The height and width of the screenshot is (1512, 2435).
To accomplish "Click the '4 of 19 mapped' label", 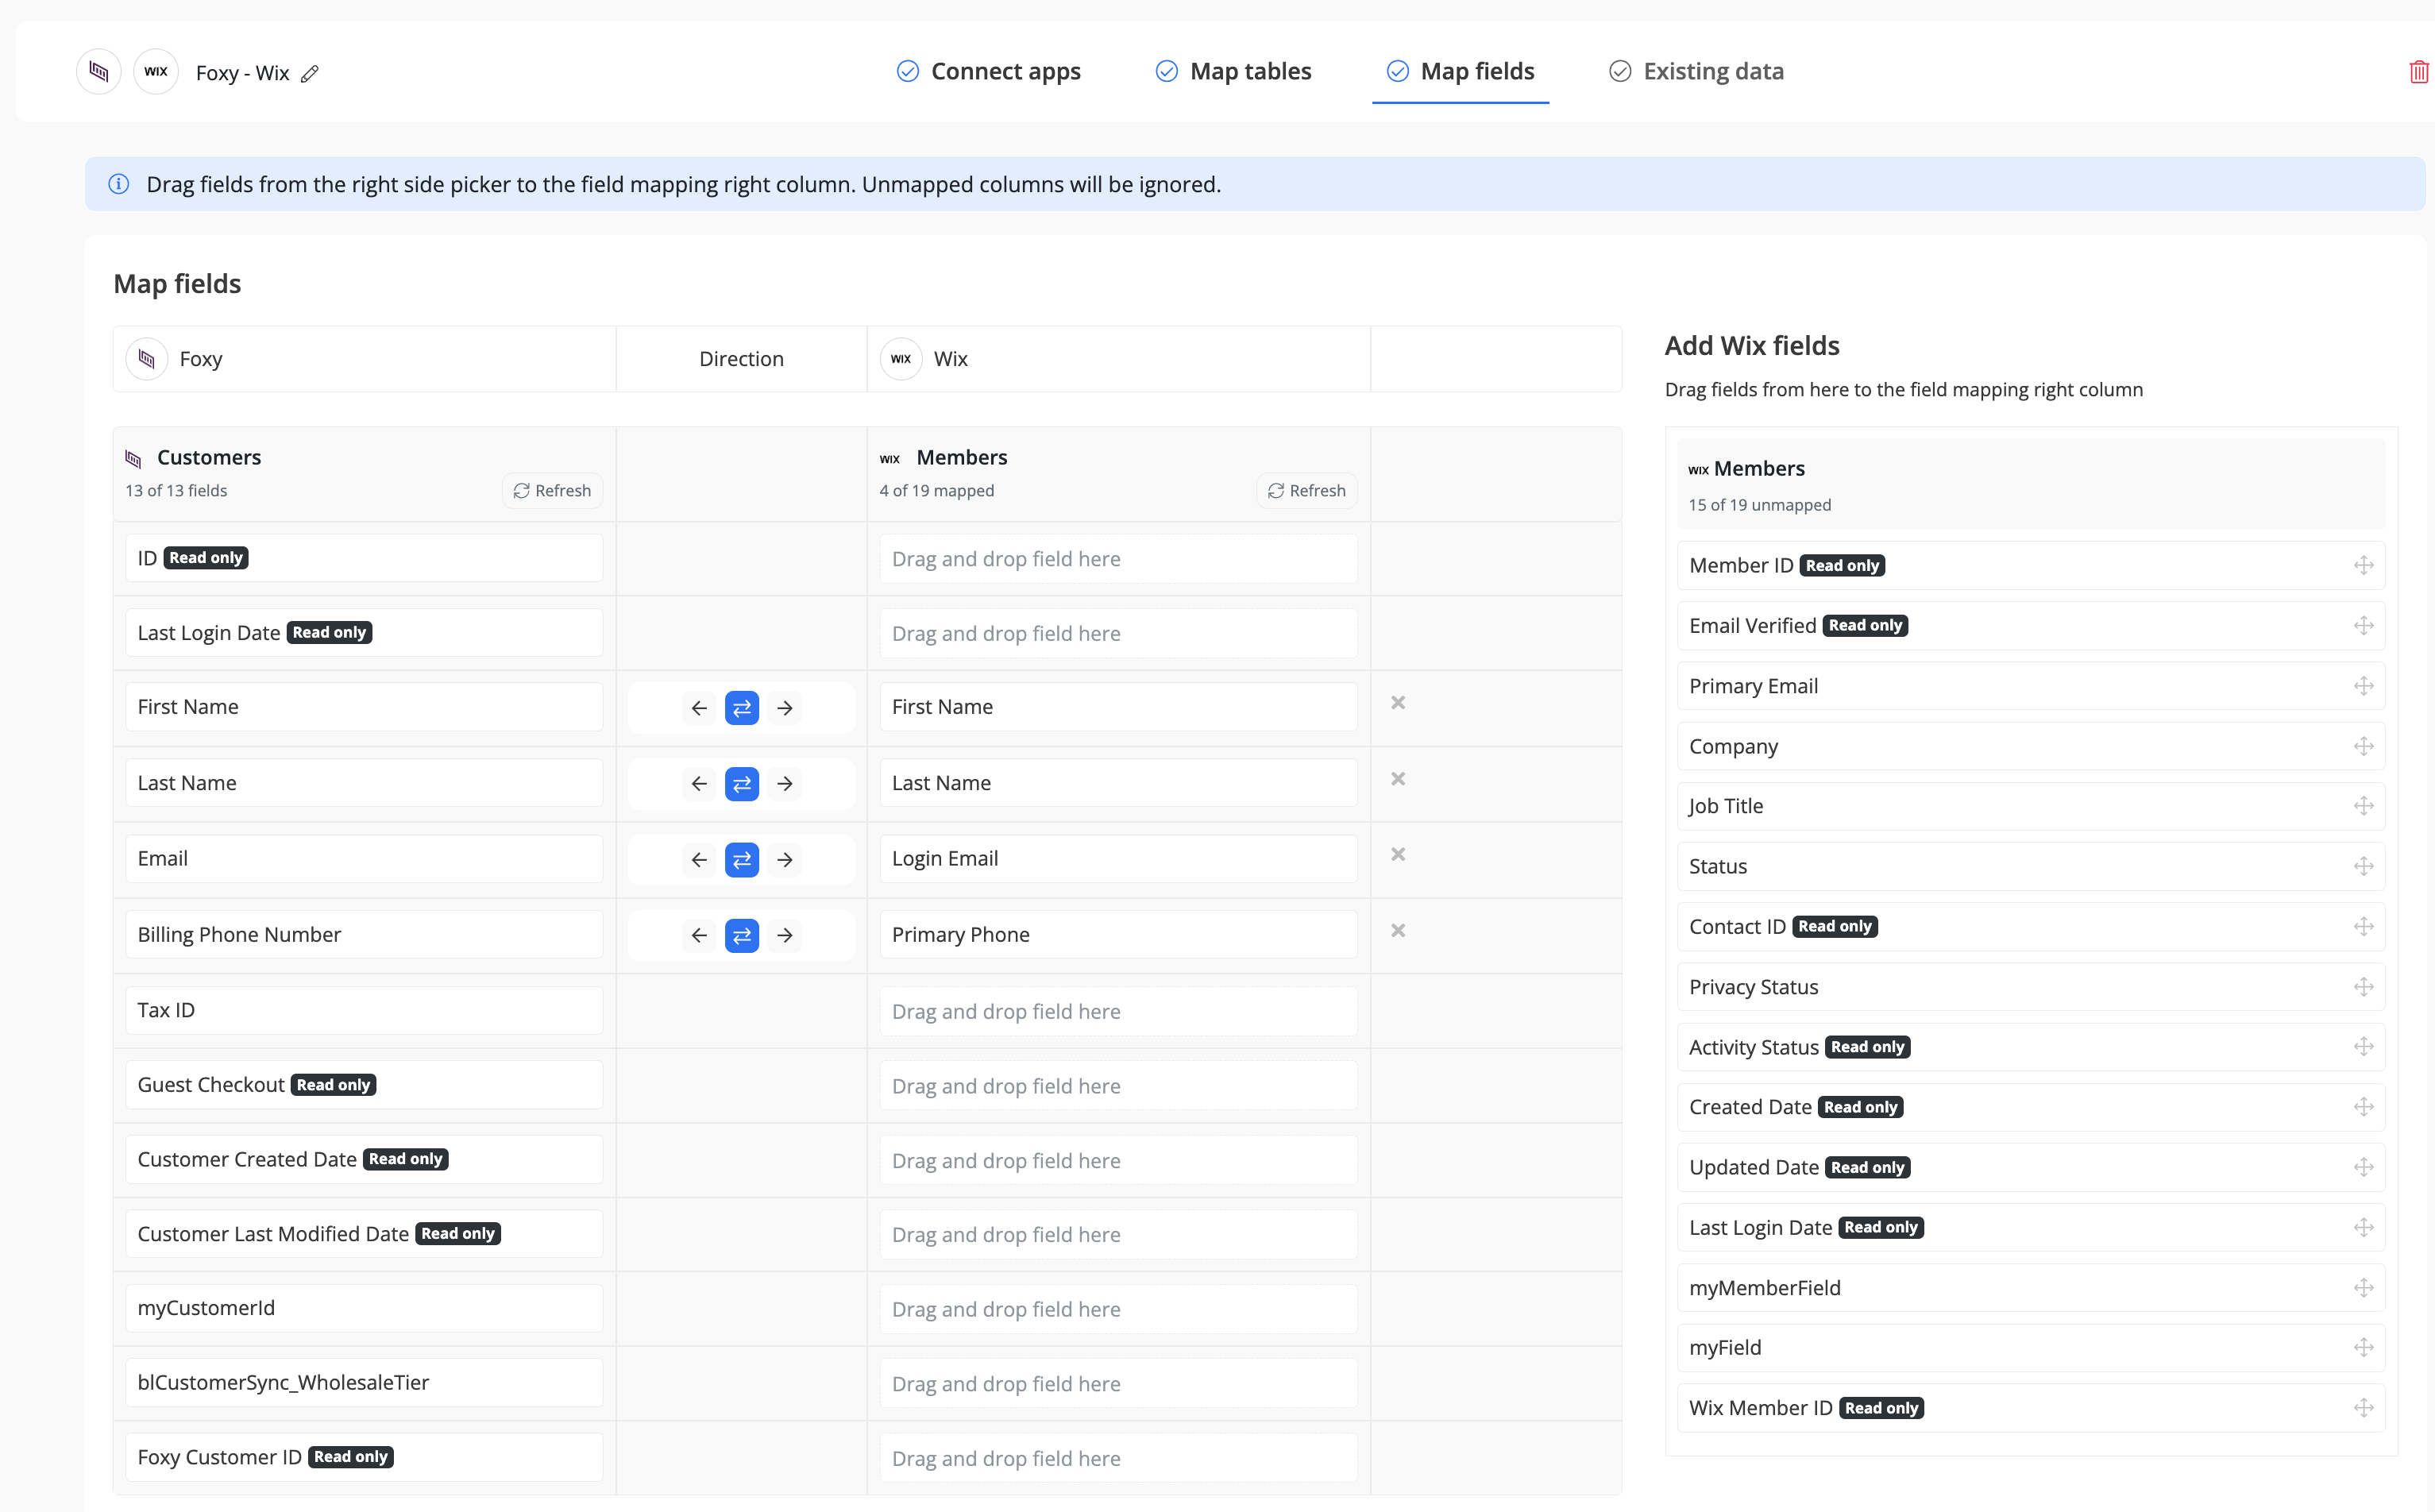I will pyautogui.click(x=937, y=491).
